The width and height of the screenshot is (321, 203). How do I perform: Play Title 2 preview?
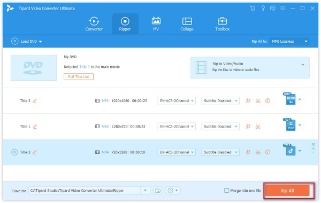tap(14, 152)
